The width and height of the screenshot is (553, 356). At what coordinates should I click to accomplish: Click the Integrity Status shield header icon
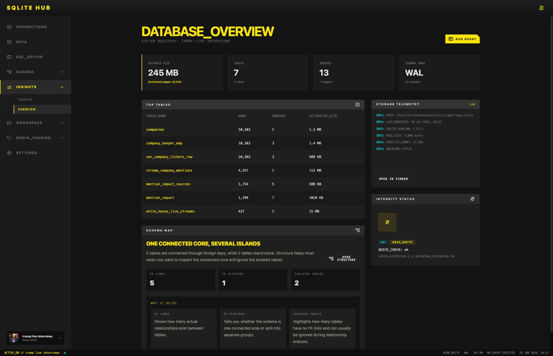[x=472, y=199]
